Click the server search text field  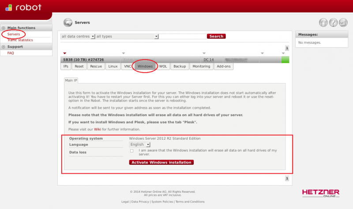coord(183,36)
